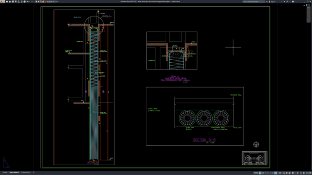Open the AutoCAD application menu button
Image resolution: width=312 pixels, height=175 pixels.
click(x=2, y=1)
